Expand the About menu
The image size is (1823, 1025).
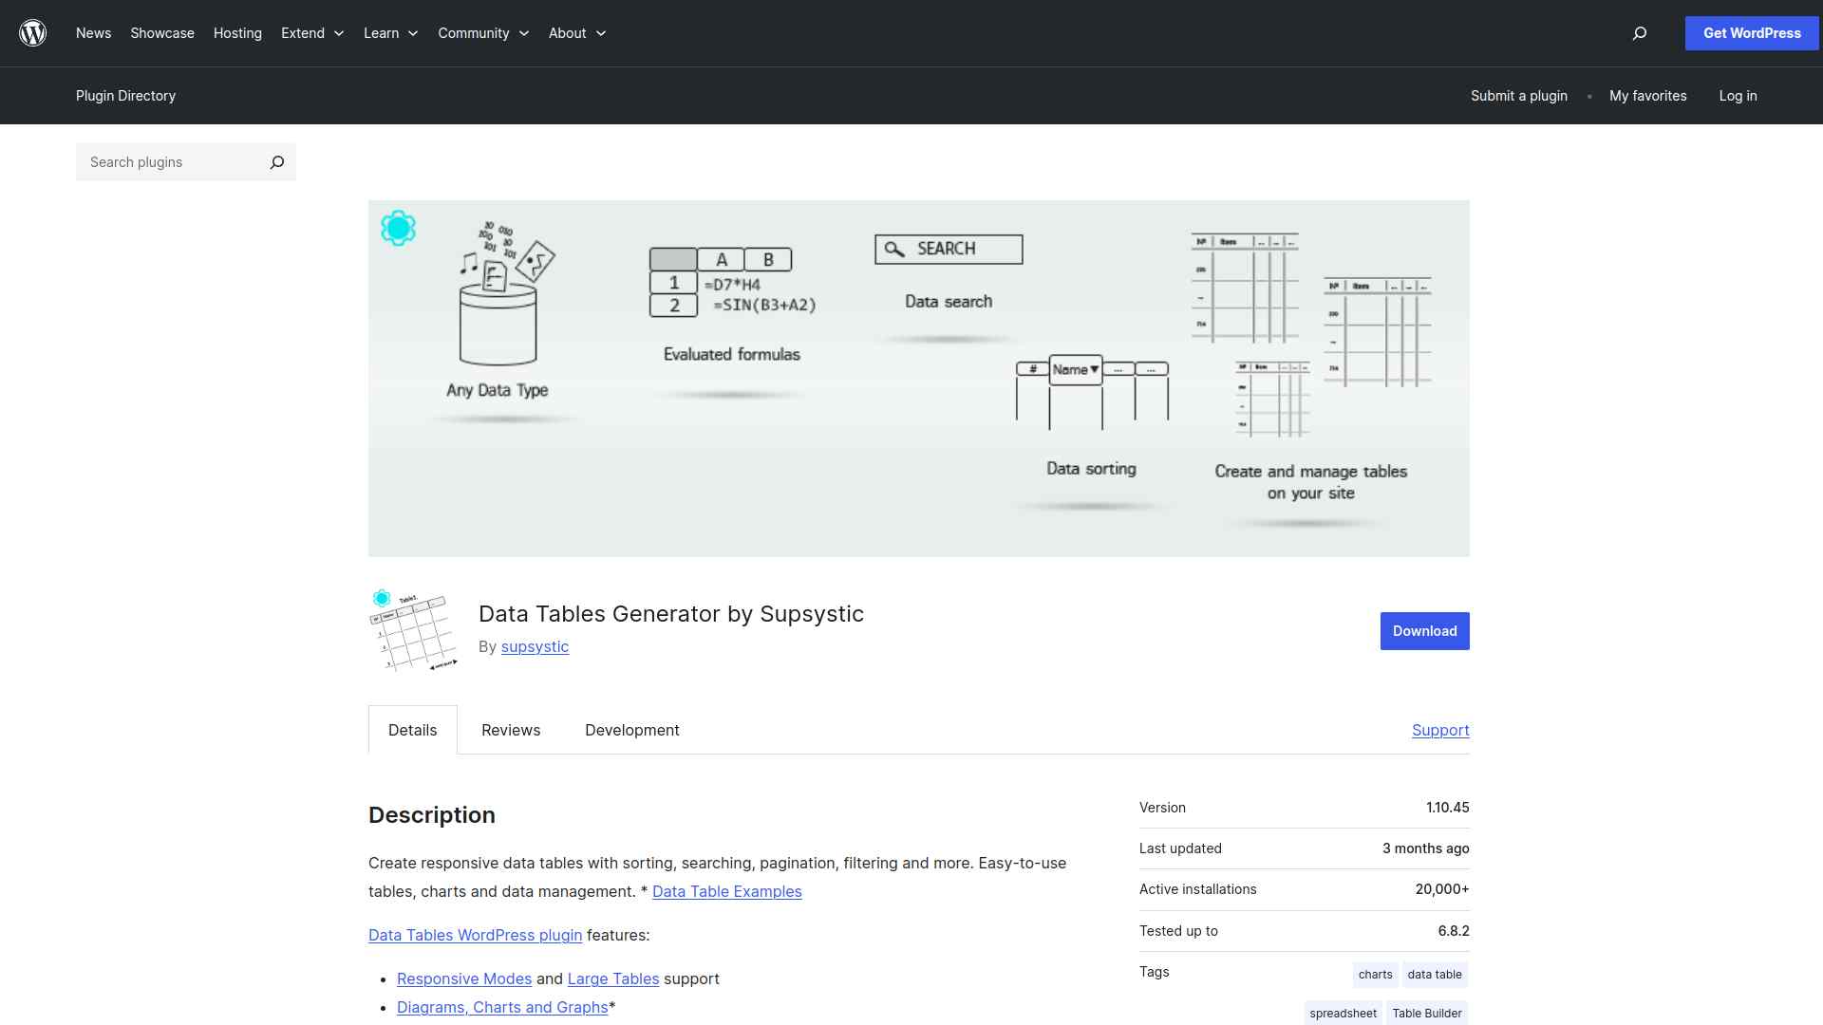click(x=577, y=33)
